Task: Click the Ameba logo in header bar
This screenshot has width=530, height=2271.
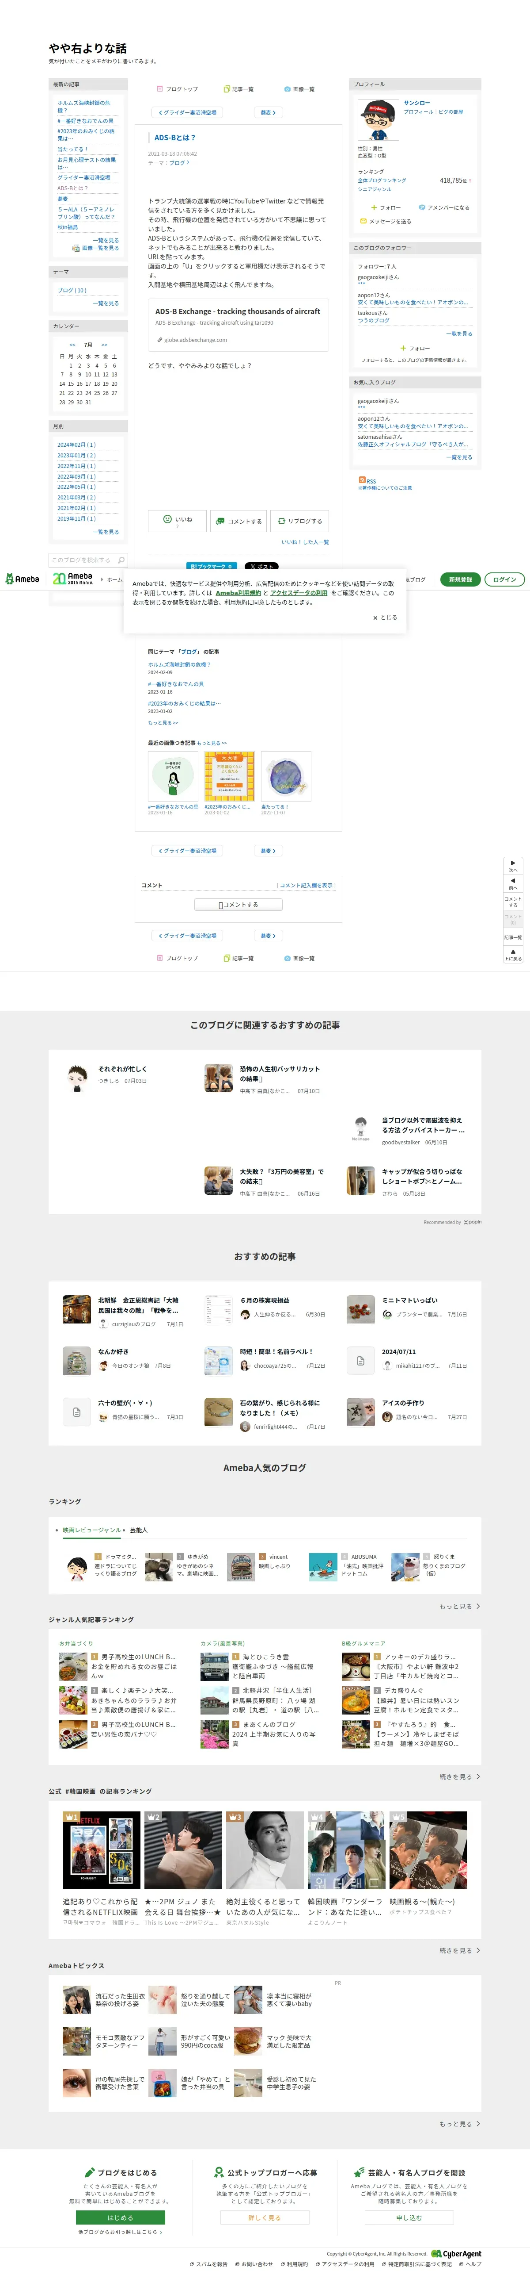Action: point(23,579)
